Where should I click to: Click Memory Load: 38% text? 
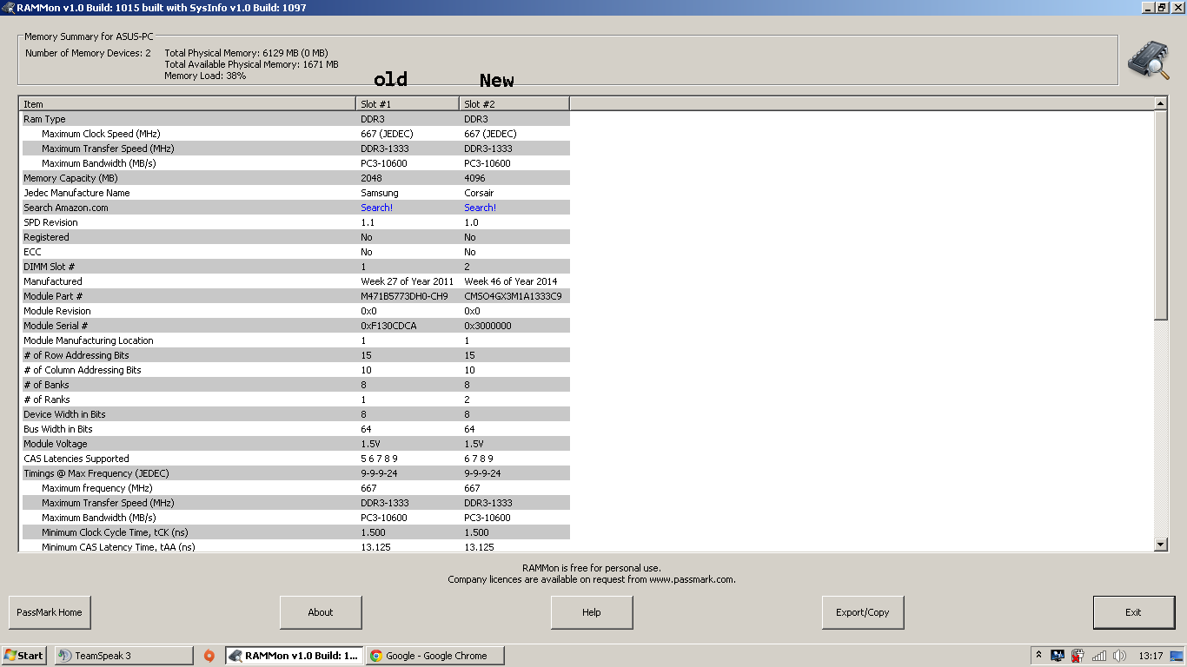coord(205,76)
